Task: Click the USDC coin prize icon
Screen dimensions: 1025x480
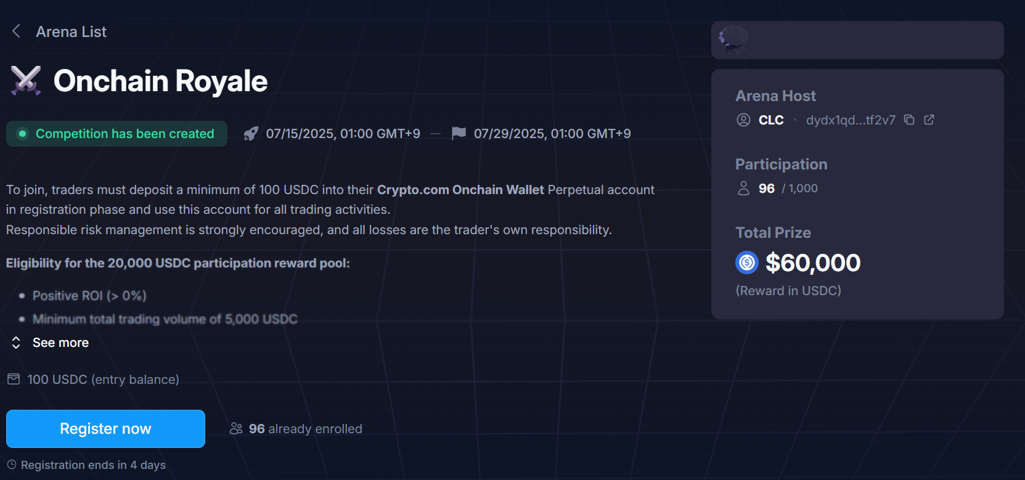Action: [x=747, y=263]
